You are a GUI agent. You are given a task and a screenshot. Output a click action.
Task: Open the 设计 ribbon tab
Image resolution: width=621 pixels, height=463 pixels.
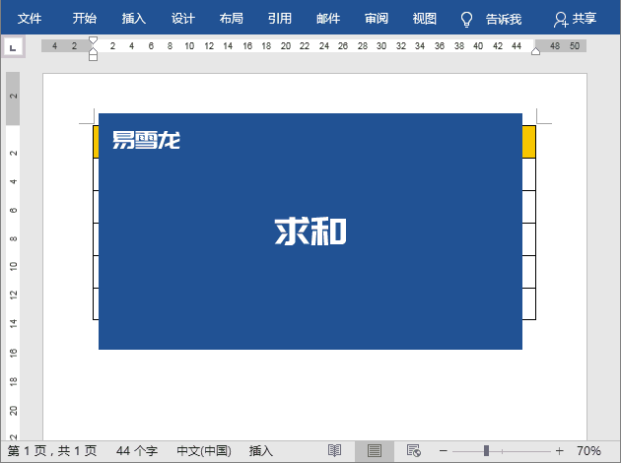(183, 19)
